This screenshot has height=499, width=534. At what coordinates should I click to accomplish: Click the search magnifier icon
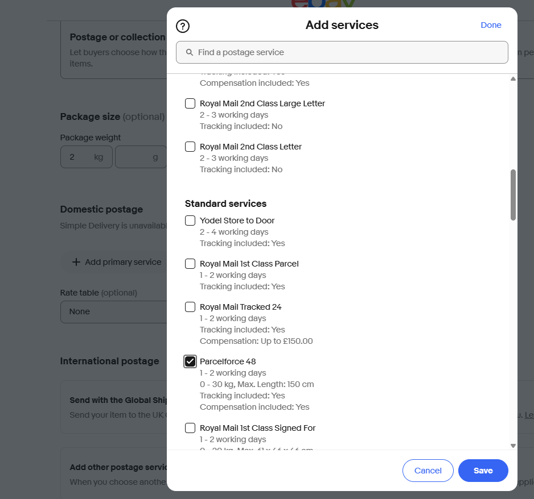pos(190,52)
